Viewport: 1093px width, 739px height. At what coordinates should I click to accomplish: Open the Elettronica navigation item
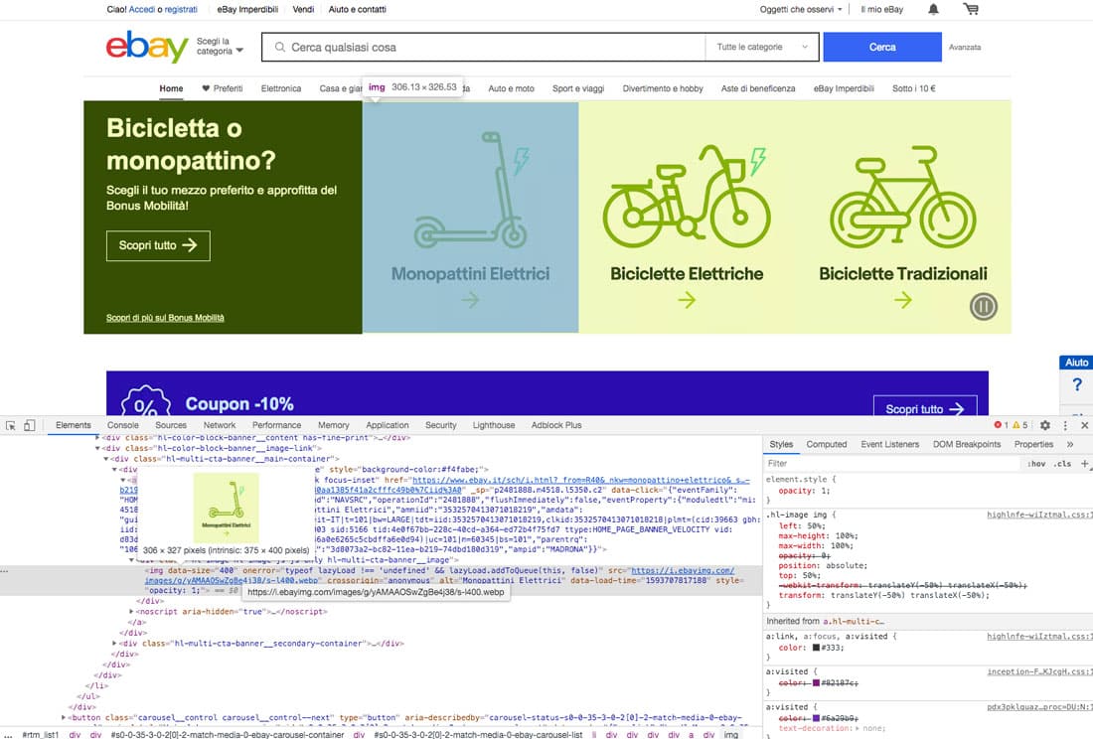click(281, 88)
